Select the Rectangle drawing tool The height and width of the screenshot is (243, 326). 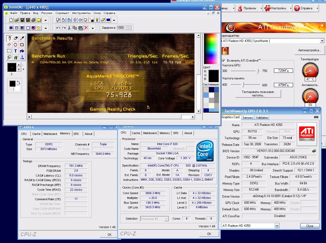tap(22, 45)
